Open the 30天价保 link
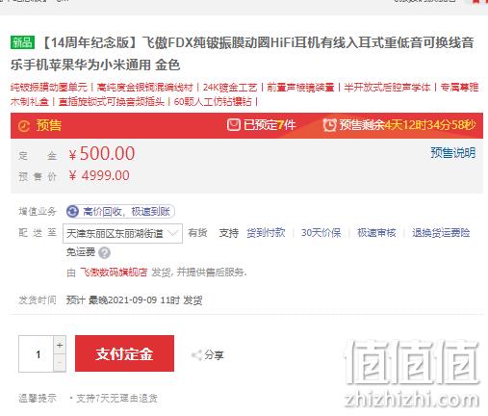The width and height of the screenshot is (488, 416). pyautogui.click(x=321, y=232)
